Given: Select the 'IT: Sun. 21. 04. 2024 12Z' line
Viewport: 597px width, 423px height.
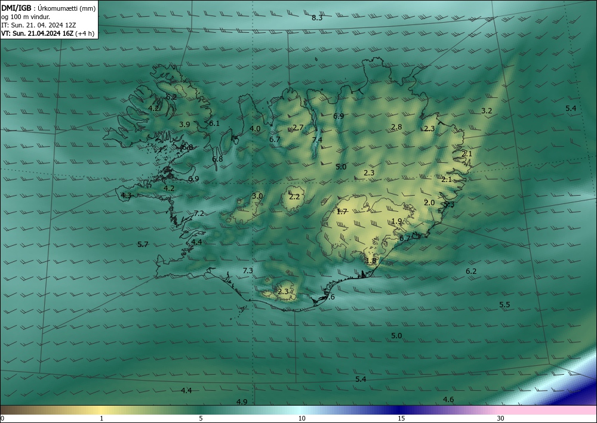Looking at the screenshot, I should [x=39, y=25].
